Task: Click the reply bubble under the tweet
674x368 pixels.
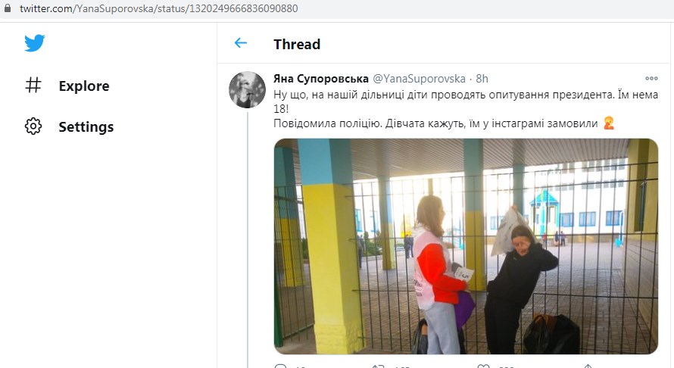Action: point(280,366)
